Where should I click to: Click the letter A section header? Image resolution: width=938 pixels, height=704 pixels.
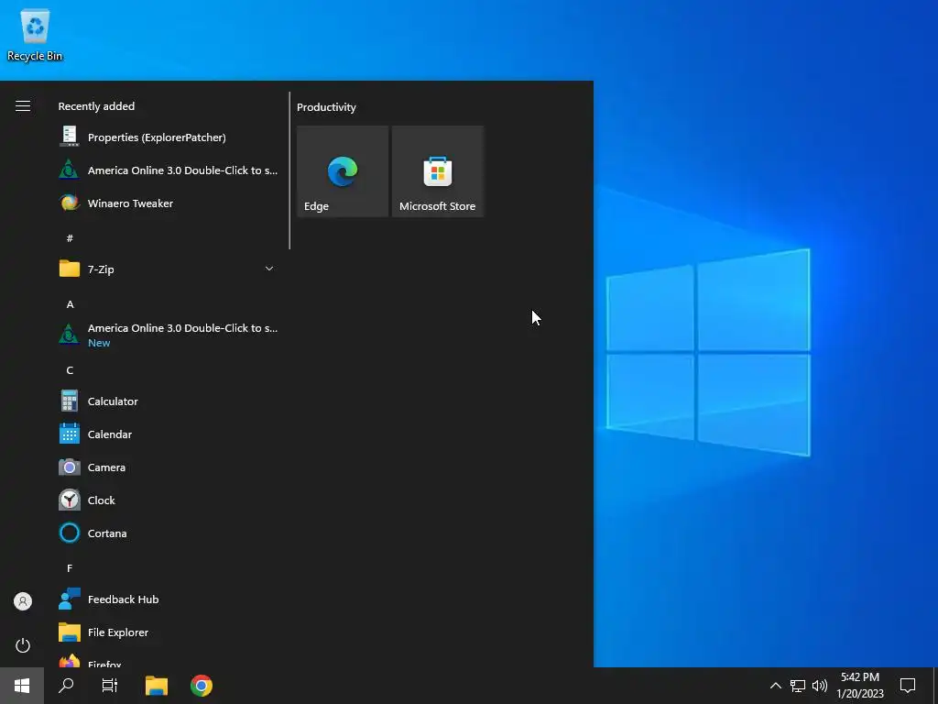pos(70,304)
